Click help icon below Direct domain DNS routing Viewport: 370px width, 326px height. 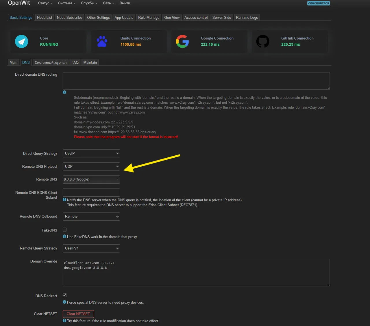coord(64,92)
